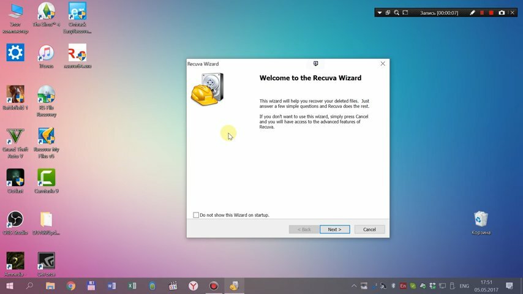Click the taskbar search magnifier

(x=29, y=286)
